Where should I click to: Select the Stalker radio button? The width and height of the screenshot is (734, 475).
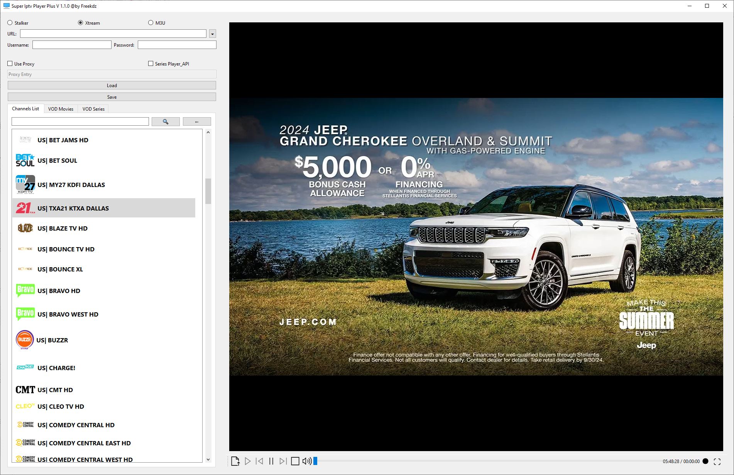pos(10,23)
